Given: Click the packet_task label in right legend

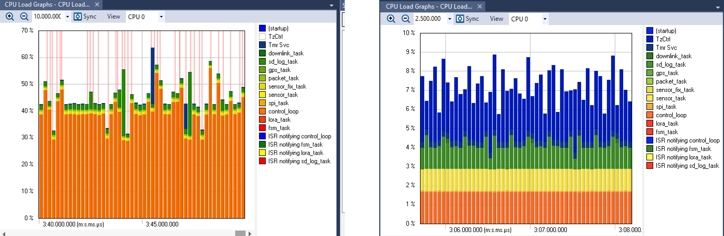Looking at the screenshot, I should (x=671, y=81).
